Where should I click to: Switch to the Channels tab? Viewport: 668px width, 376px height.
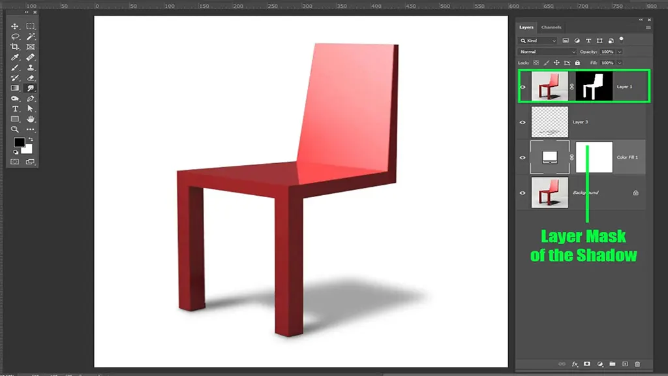coord(551,27)
